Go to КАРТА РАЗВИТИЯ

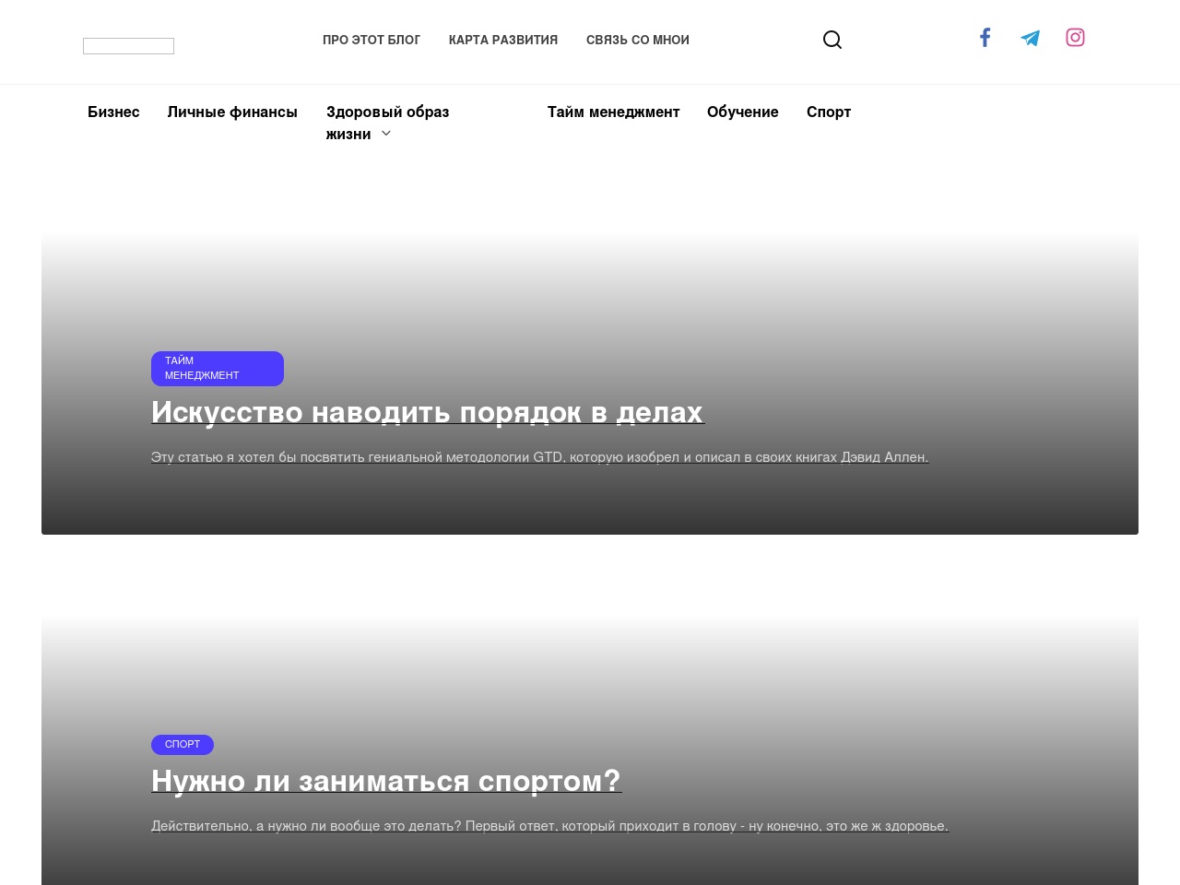pos(503,40)
